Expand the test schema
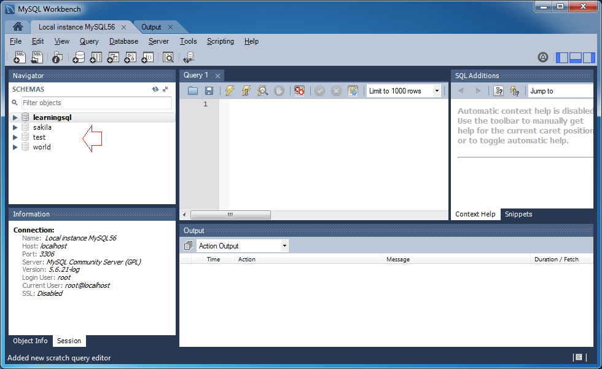The image size is (602, 369). point(15,137)
